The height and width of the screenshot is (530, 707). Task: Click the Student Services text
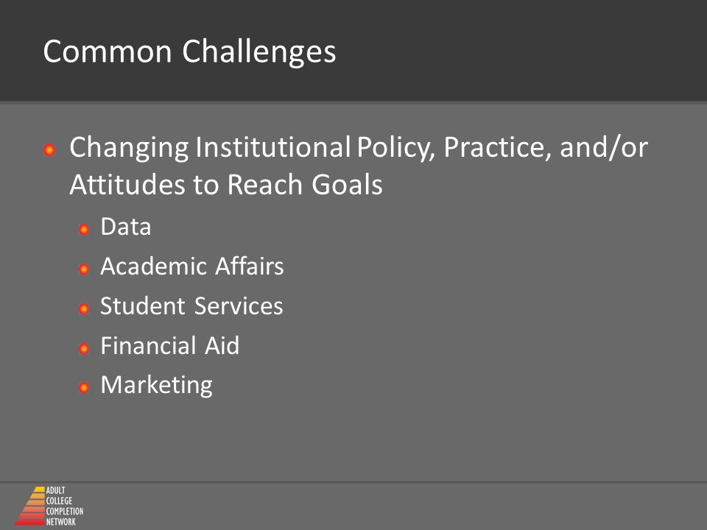pyautogui.click(x=191, y=305)
